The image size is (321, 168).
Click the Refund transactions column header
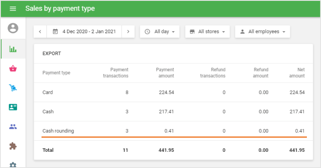coord(213,72)
